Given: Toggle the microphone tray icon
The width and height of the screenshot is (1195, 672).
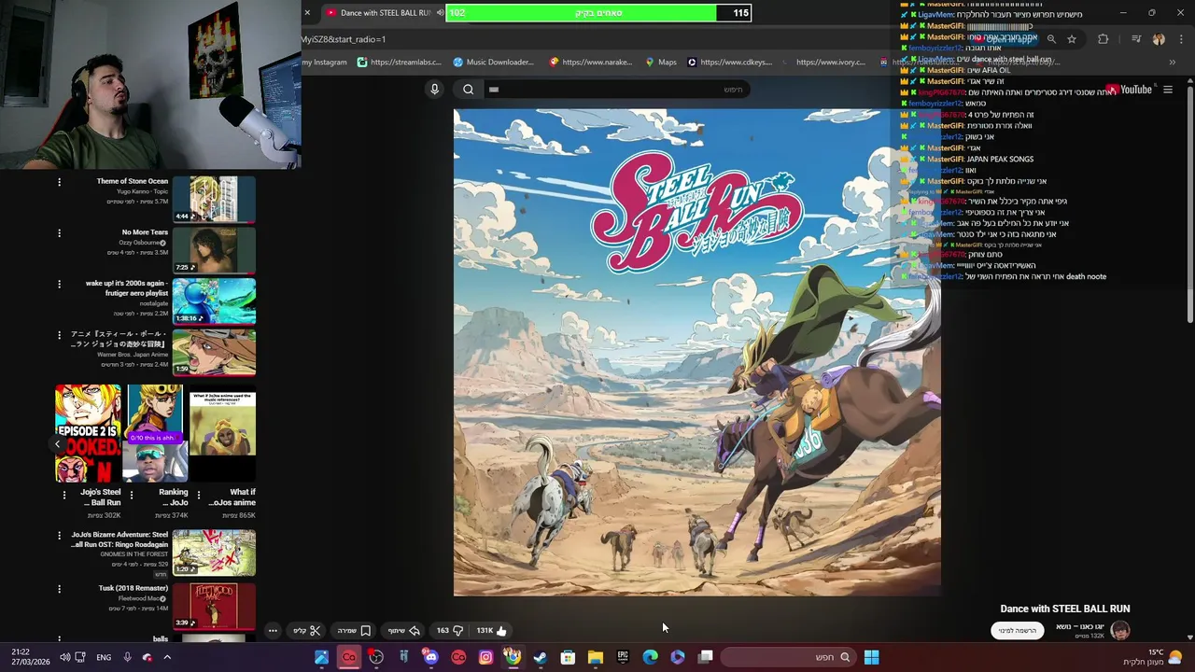Looking at the screenshot, I should coord(127,657).
